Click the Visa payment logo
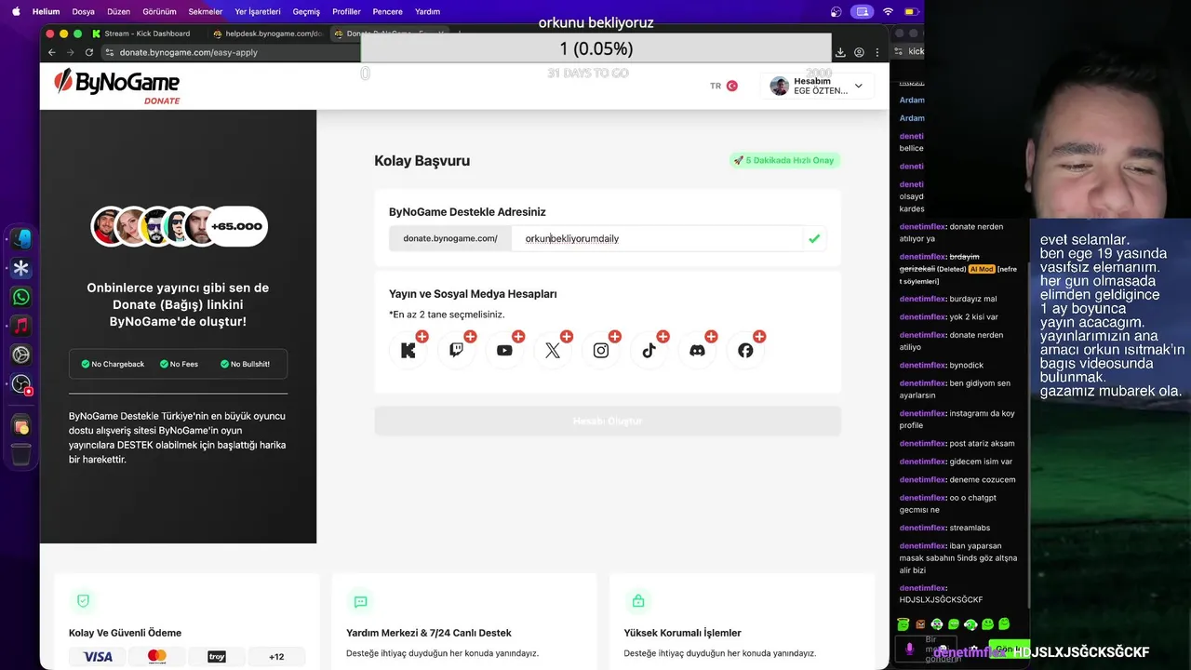Viewport: 1191px width, 670px height. (x=98, y=656)
